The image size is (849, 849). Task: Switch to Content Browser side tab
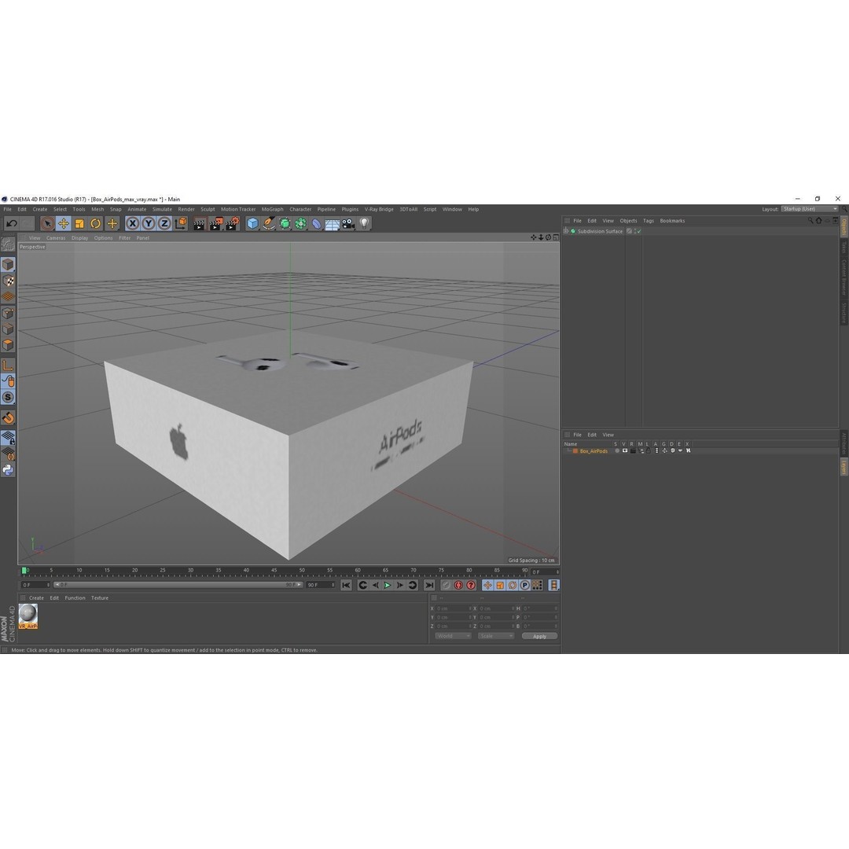click(x=844, y=277)
